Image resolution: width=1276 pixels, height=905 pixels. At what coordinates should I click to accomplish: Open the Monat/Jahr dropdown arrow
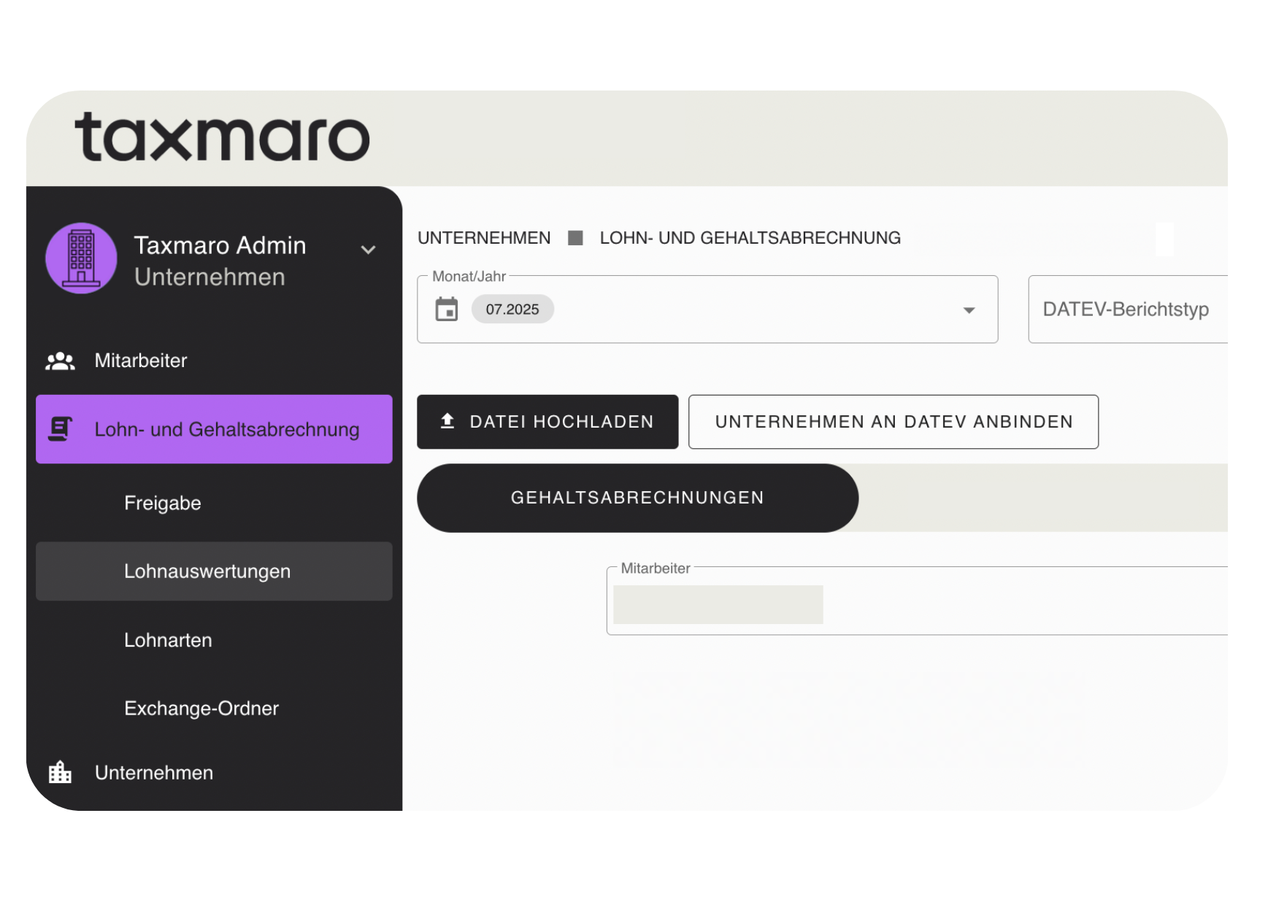(969, 310)
